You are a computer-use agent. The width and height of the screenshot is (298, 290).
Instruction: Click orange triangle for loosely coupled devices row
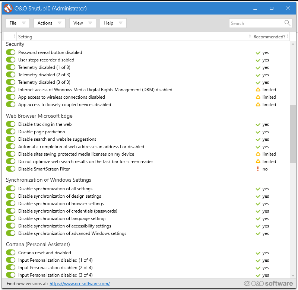pyautogui.click(x=258, y=104)
